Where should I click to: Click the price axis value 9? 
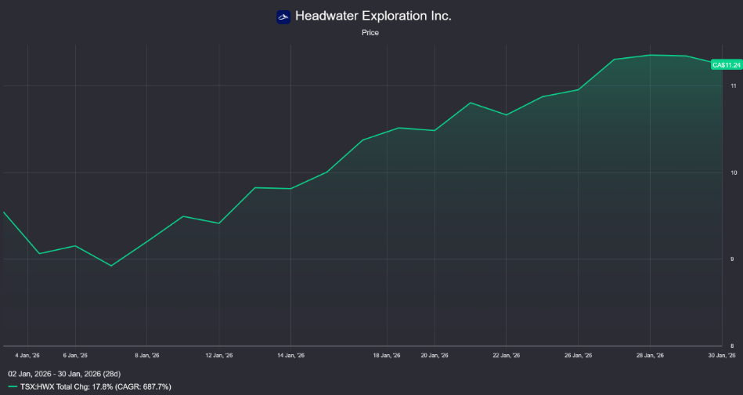(x=734, y=259)
